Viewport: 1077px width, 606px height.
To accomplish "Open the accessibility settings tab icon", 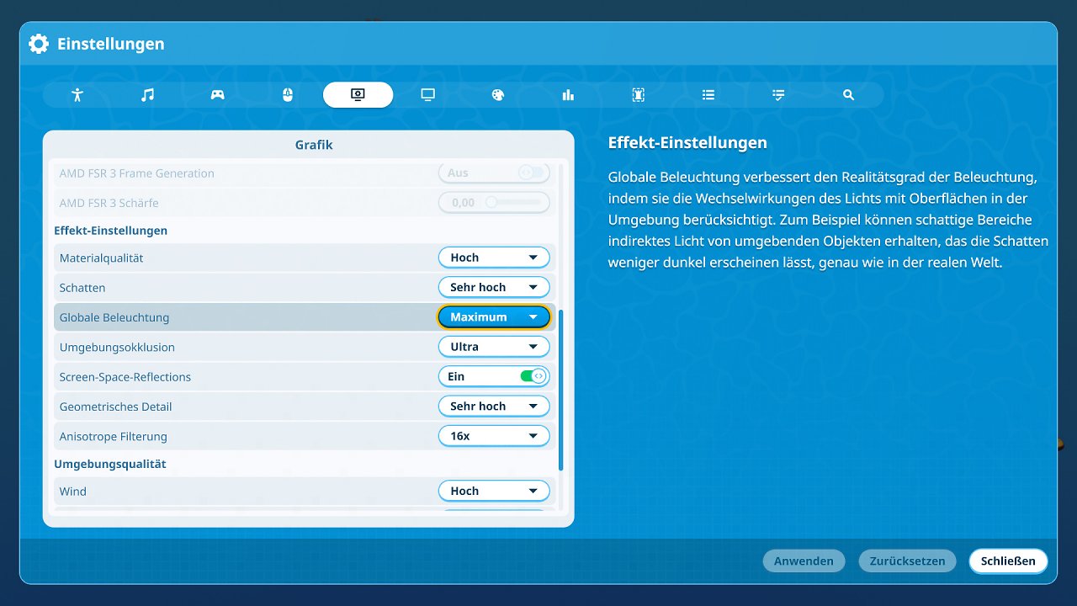I will (77, 95).
